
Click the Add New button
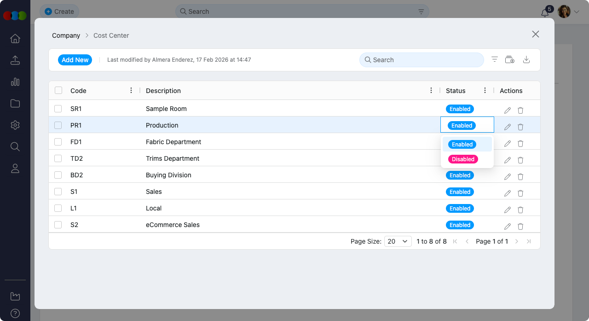[75, 60]
